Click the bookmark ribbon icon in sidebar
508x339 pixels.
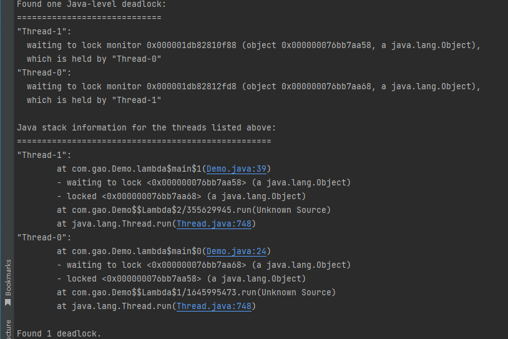(8, 302)
